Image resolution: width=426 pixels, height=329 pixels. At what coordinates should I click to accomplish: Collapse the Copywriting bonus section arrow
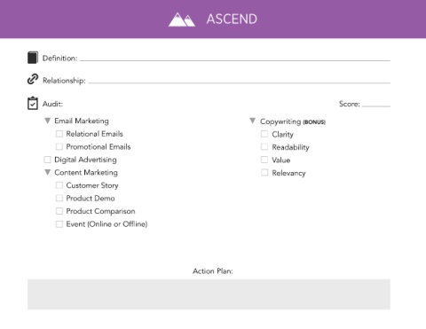tap(253, 121)
